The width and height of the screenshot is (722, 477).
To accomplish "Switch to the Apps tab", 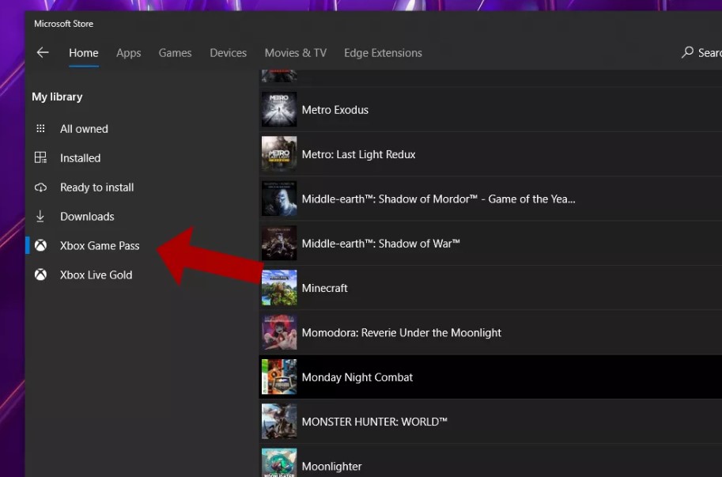I will (128, 53).
